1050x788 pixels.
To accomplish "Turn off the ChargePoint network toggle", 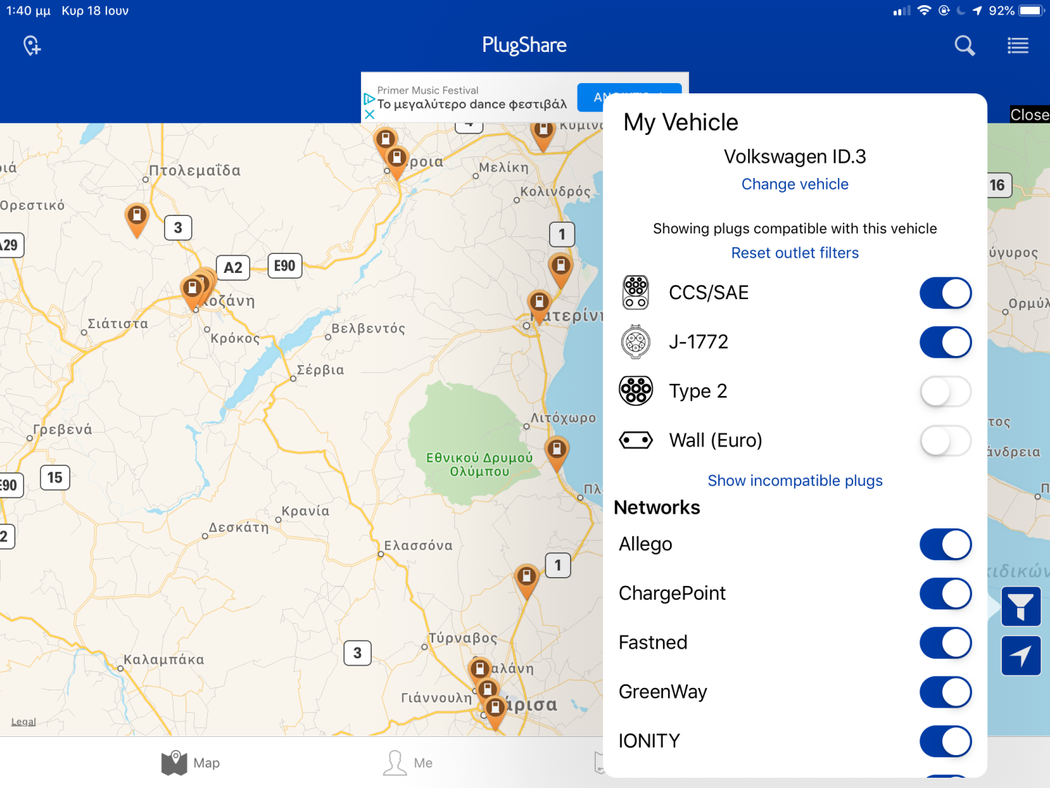I will (x=946, y=594).
